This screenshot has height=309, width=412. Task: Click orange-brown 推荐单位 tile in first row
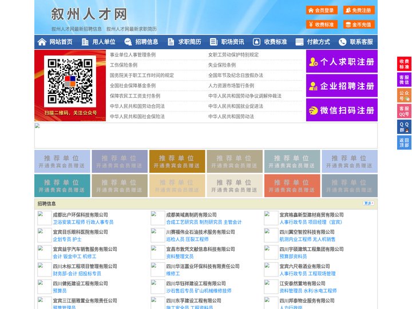[x=177, y=161]
